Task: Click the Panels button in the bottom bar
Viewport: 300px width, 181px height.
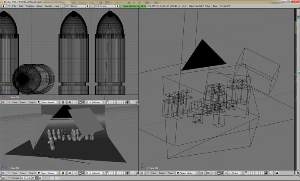Action: [15, 178]
